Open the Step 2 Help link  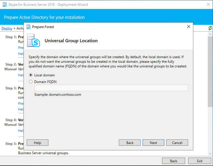point(21,75)
